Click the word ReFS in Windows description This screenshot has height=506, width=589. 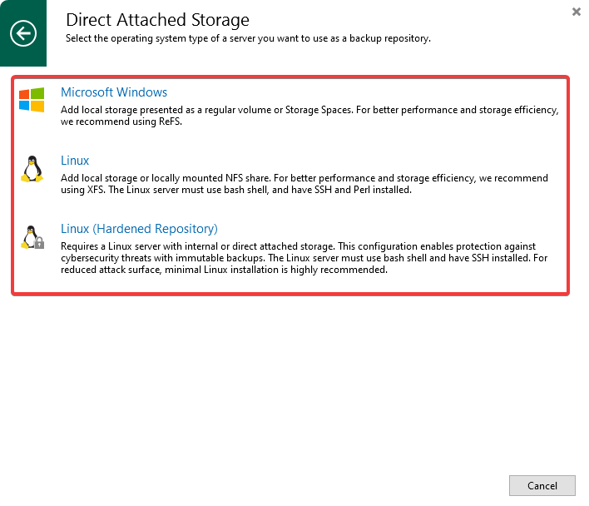pos(167,122)
